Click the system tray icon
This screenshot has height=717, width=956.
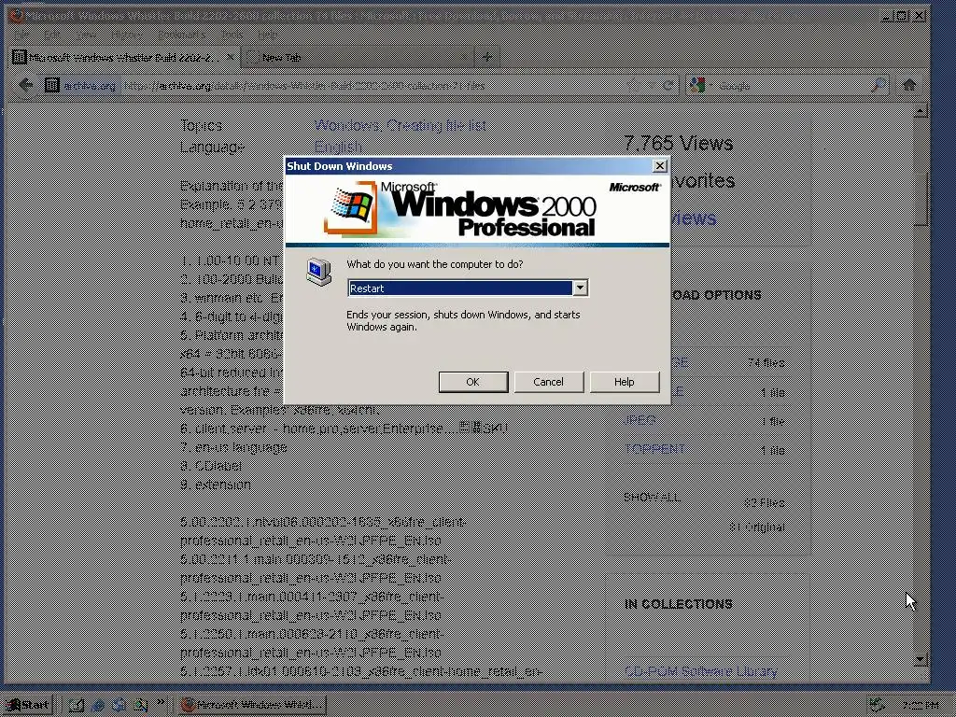[x=877, y=706]
